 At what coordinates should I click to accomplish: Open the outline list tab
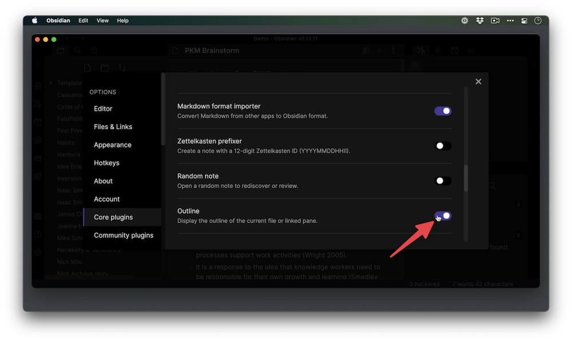471,51
